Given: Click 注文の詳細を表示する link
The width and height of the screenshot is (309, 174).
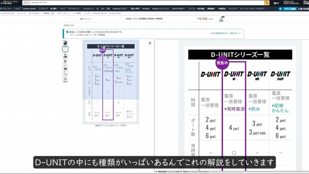Looking at the screenshot, I should [x=220, y=33].
